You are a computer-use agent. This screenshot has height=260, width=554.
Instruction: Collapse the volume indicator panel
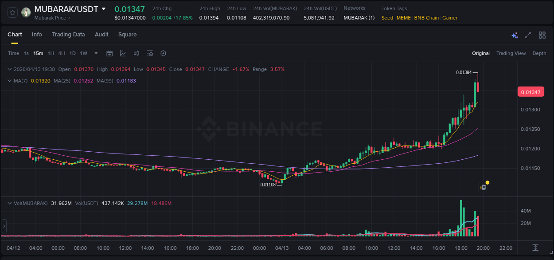click(x=9, y=203)
